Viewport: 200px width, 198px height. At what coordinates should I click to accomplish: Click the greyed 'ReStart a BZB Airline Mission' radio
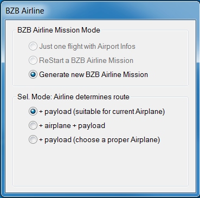[x=33, y=60]
